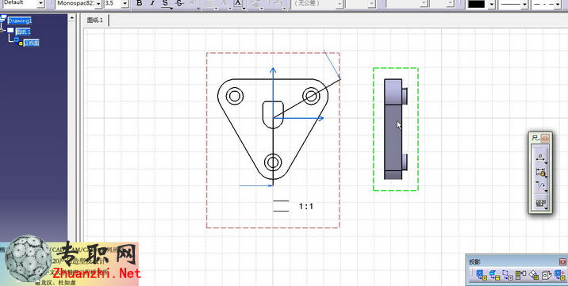Open the 3.5 font size dropdown
The image size is (568, 286).
[125, 4]
